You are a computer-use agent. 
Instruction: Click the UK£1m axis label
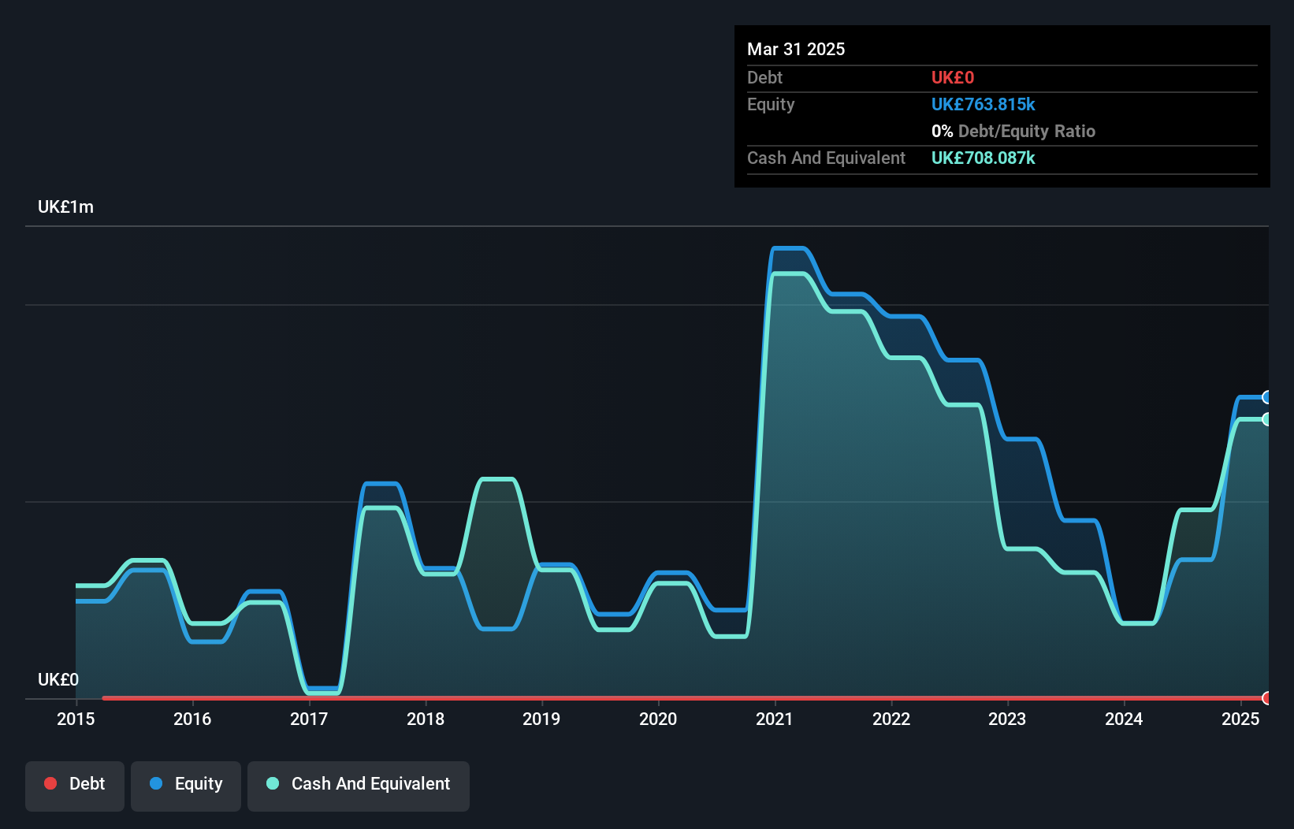[x=65, y=206]
